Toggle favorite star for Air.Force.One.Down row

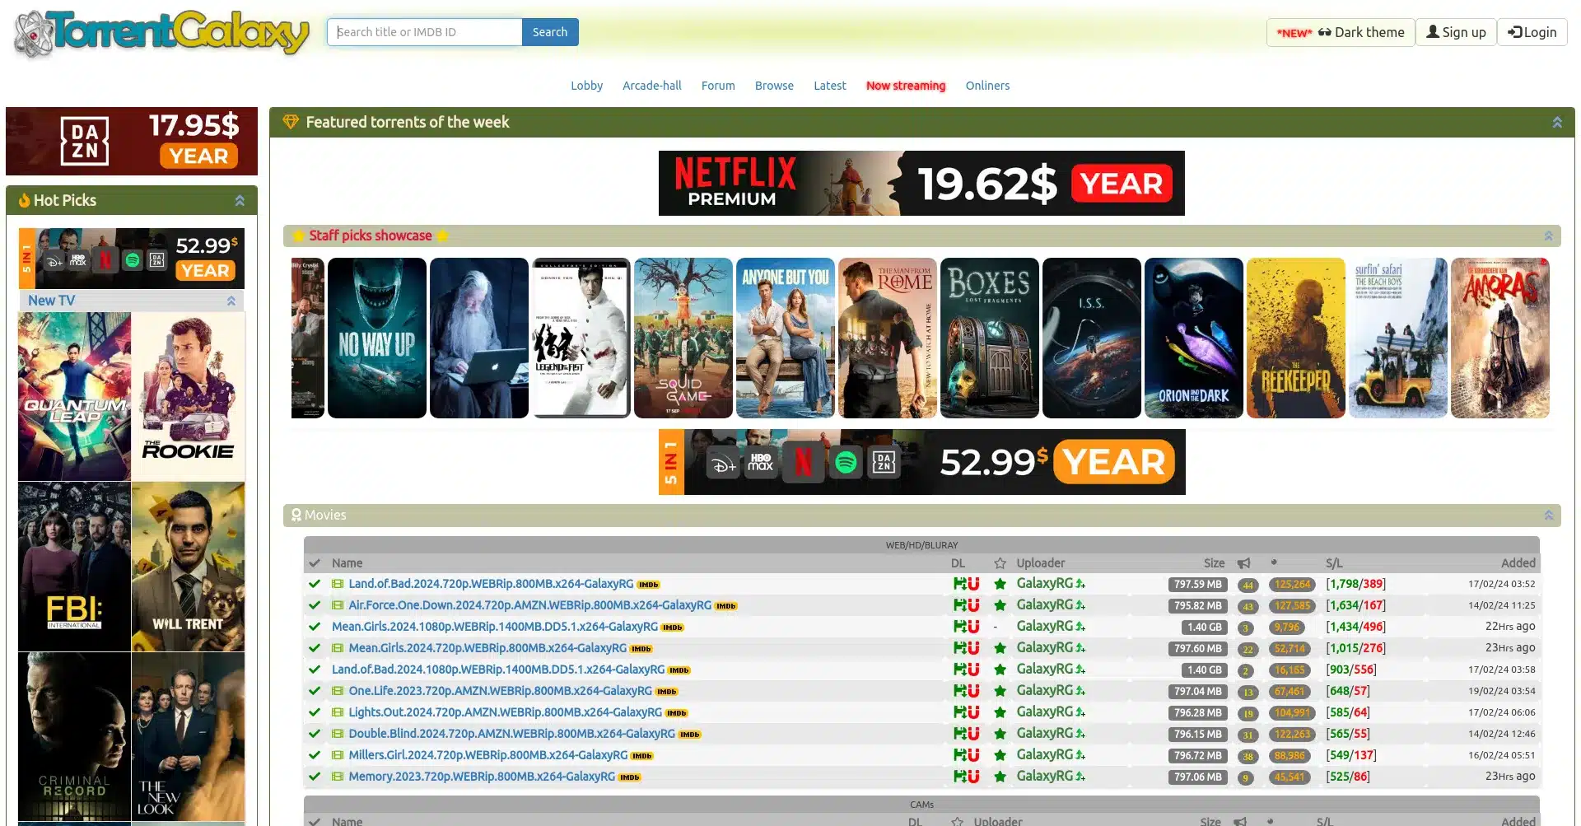coord(1000,605)
